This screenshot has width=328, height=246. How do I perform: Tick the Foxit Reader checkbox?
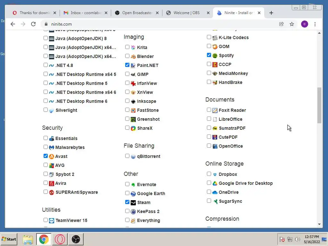(209, 110)
